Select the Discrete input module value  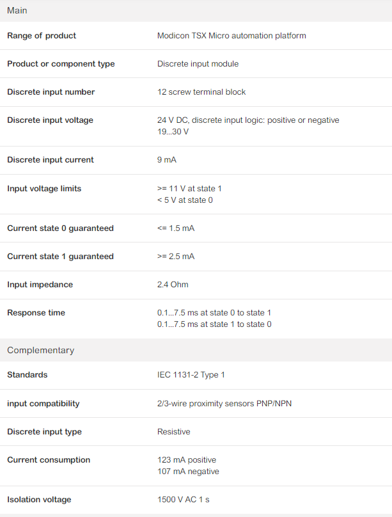tap(198, 63)
